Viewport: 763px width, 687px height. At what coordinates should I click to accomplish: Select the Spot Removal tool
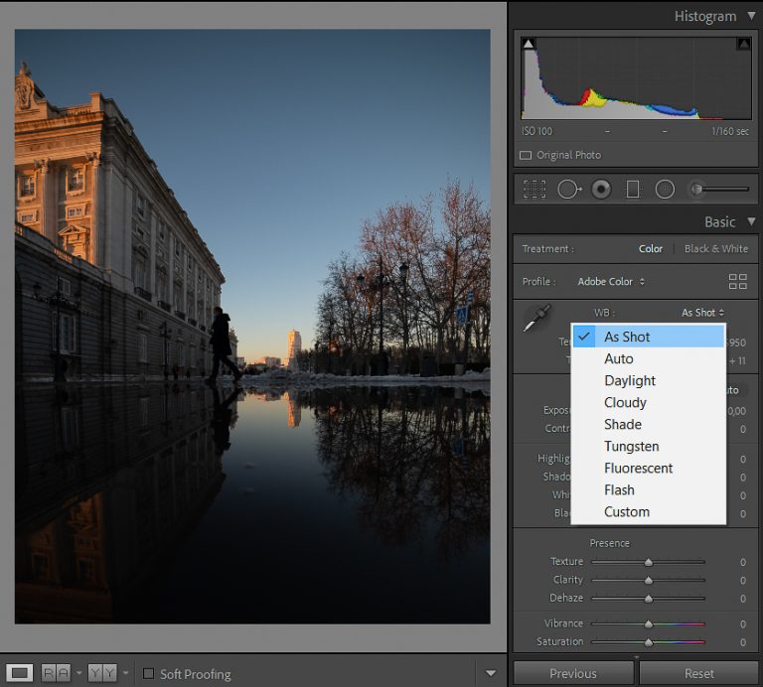tap(569, 190)
